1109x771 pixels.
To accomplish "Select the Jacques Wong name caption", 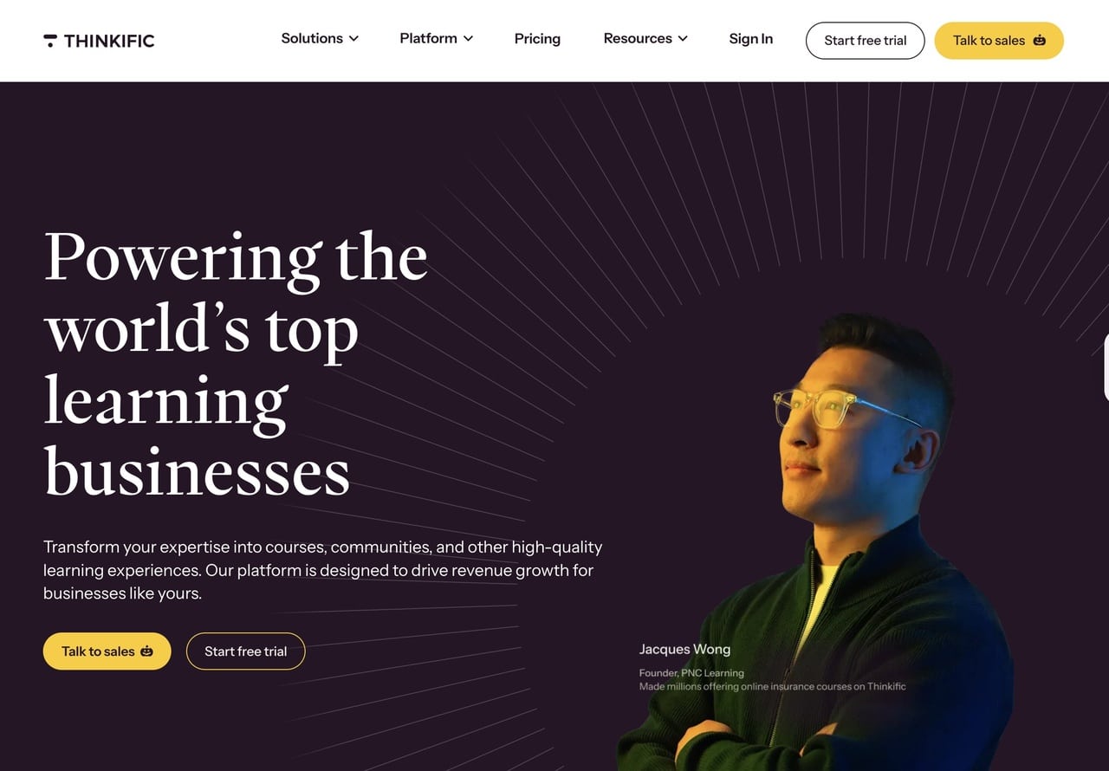I will pyautogui.click(x=684, y=649).
